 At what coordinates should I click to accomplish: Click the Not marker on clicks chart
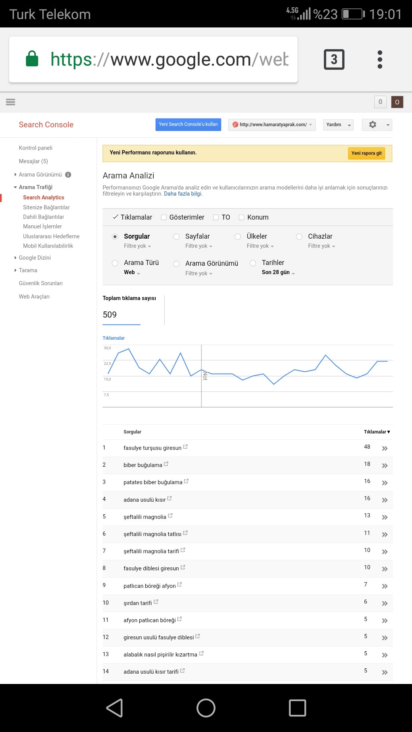(205, 376)
